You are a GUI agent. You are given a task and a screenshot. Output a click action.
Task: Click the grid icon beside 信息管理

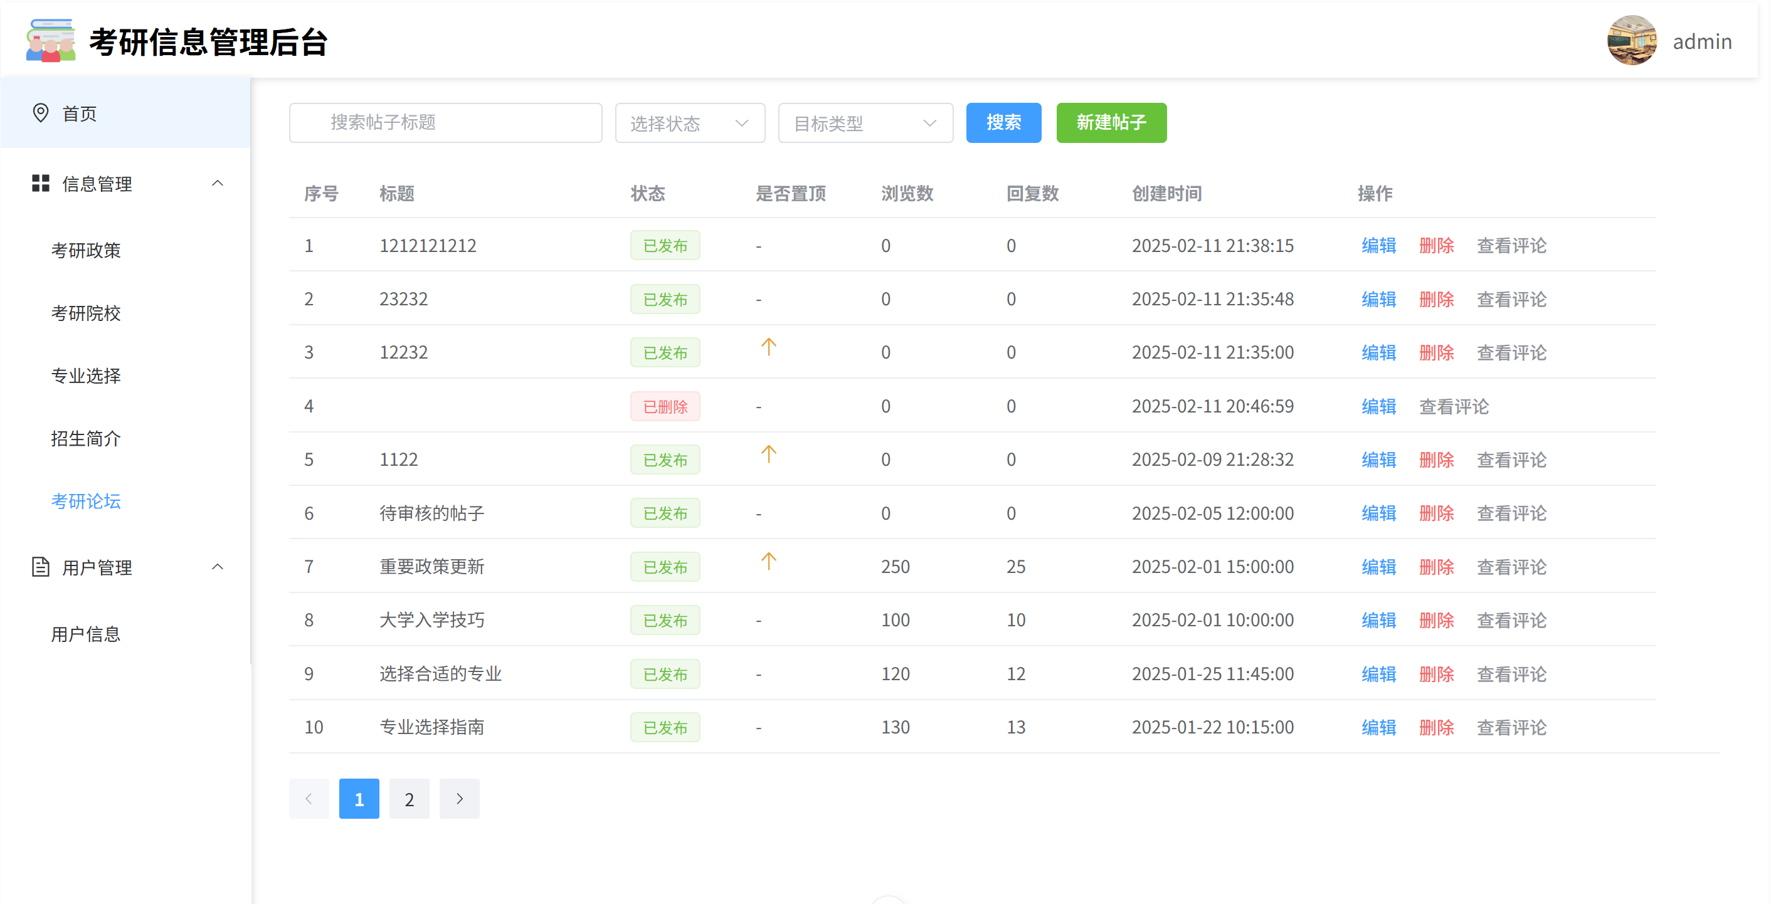pyautogui.click(x=41, y=183)
